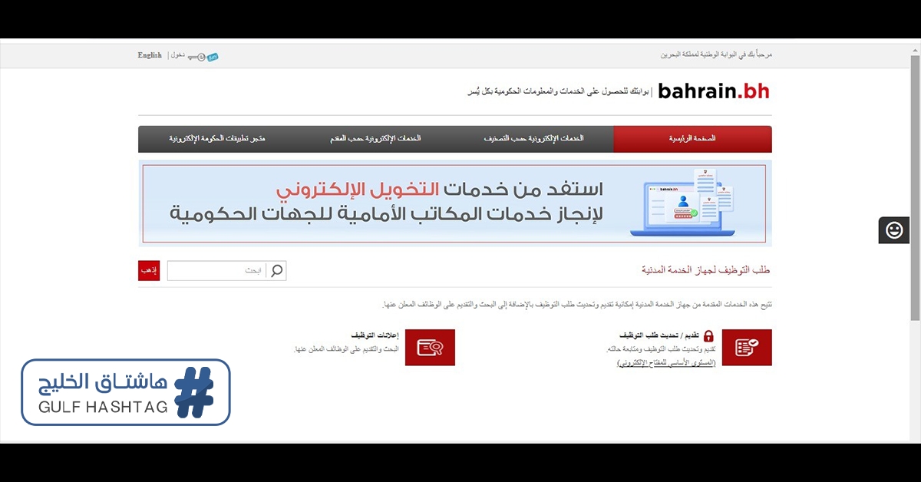
Task: Open the bahrain.bh logo homepage
Action: 713,91
